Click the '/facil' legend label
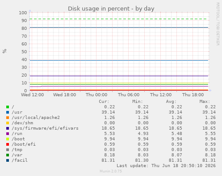222x176 pixels. (x=20, y=160)
